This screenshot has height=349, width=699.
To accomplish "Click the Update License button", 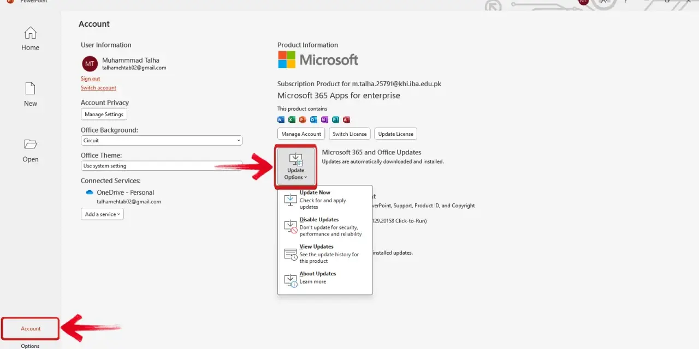I will (396, 134).
